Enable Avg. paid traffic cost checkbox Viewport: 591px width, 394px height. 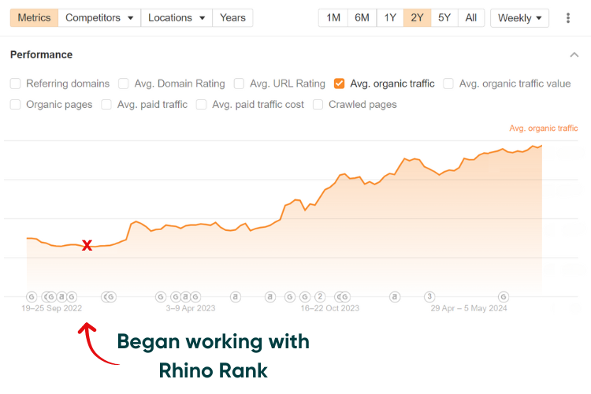(201, 105)
